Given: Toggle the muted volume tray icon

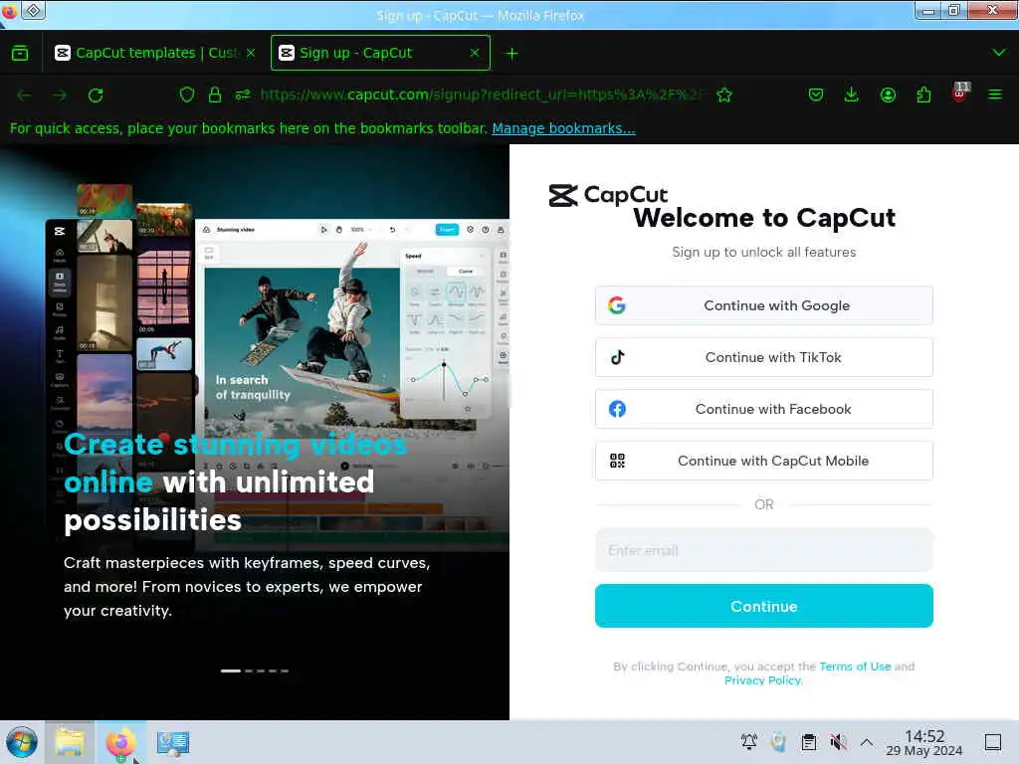Looking at the screenshot, I should 838,742.
